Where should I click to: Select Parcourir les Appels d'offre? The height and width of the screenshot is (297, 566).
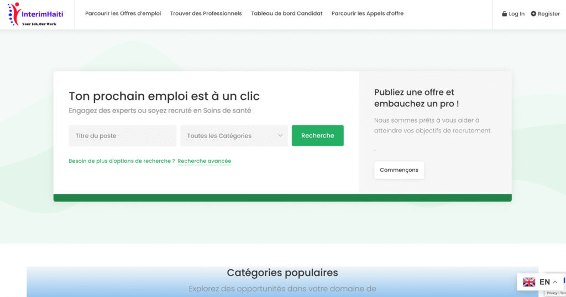tap(367, 14)
